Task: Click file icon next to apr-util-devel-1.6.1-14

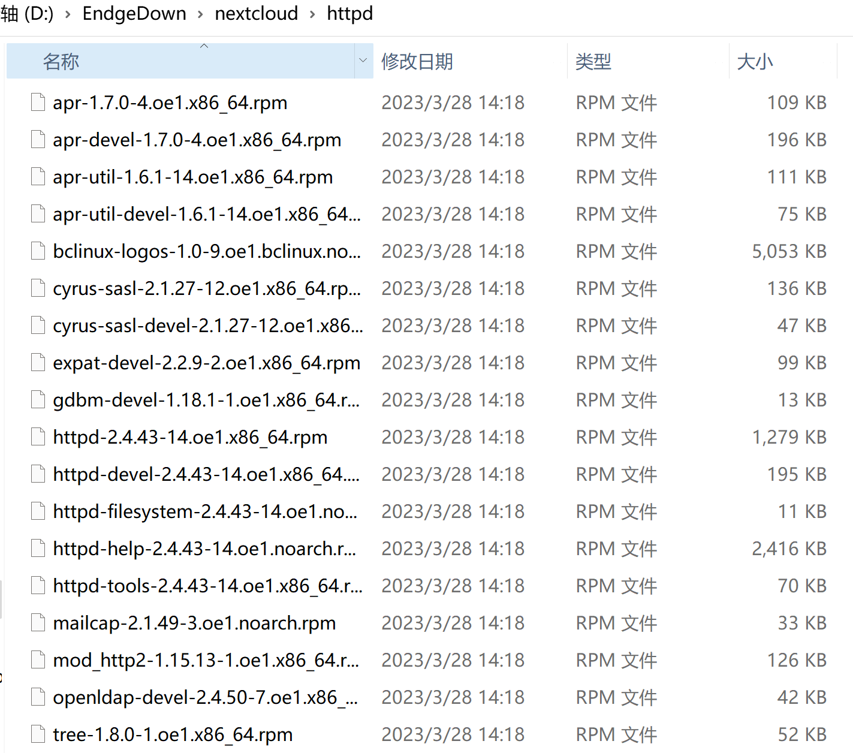Action: click(x=38, y=214)
